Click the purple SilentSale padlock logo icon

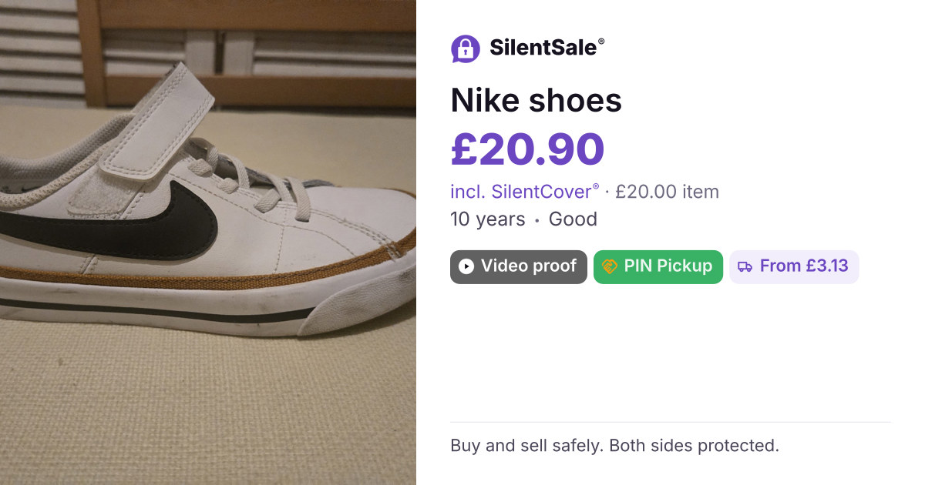465,48
